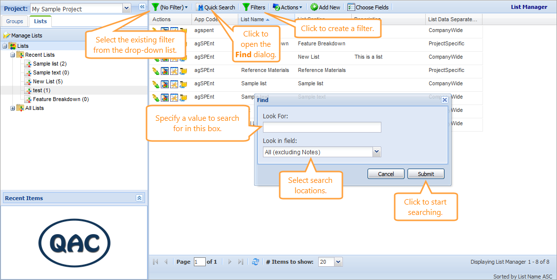Expand the All Lists tree node

[12, 108]
